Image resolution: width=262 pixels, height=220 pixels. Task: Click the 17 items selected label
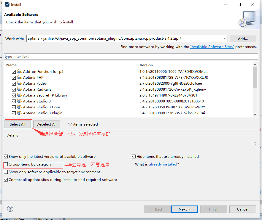(x=83, y=124)
